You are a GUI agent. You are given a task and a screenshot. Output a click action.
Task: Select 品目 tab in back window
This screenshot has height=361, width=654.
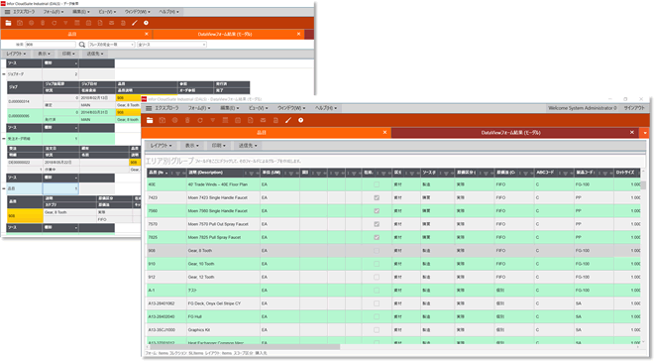(72, 35)
